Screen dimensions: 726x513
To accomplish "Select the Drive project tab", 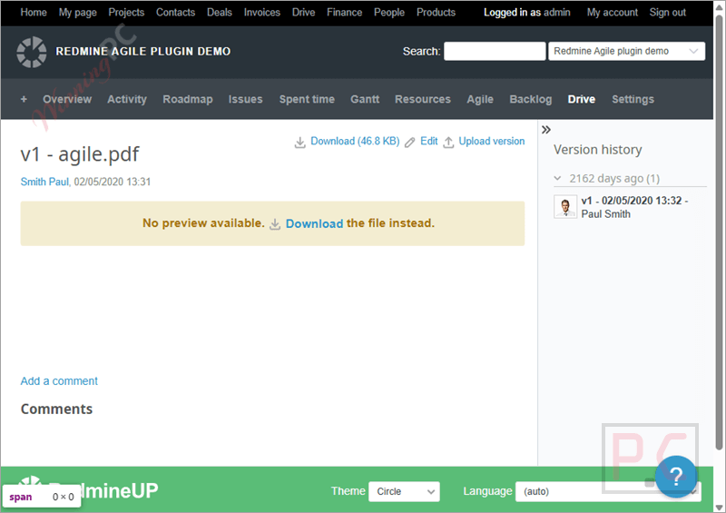I will click(582, 99).
